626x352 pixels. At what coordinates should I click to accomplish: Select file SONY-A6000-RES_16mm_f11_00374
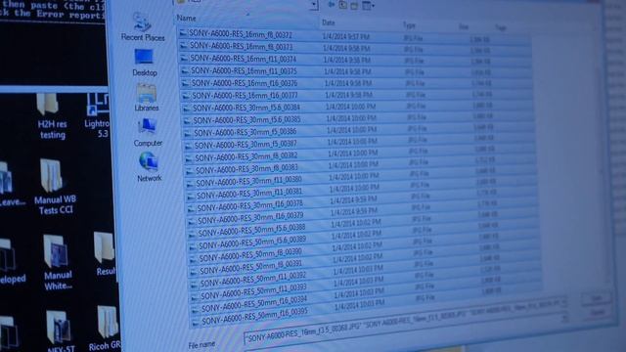click(244, 59)
